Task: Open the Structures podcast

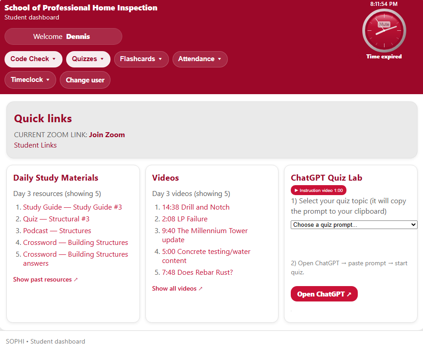Action: tap(57, 231)
